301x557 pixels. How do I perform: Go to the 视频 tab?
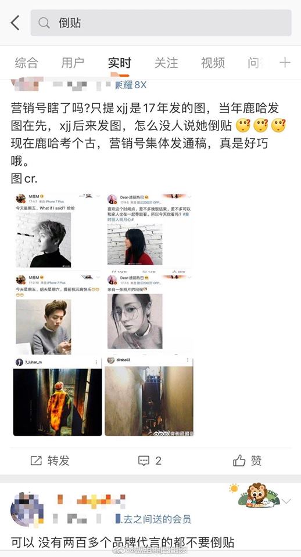(x=213, y=63)
